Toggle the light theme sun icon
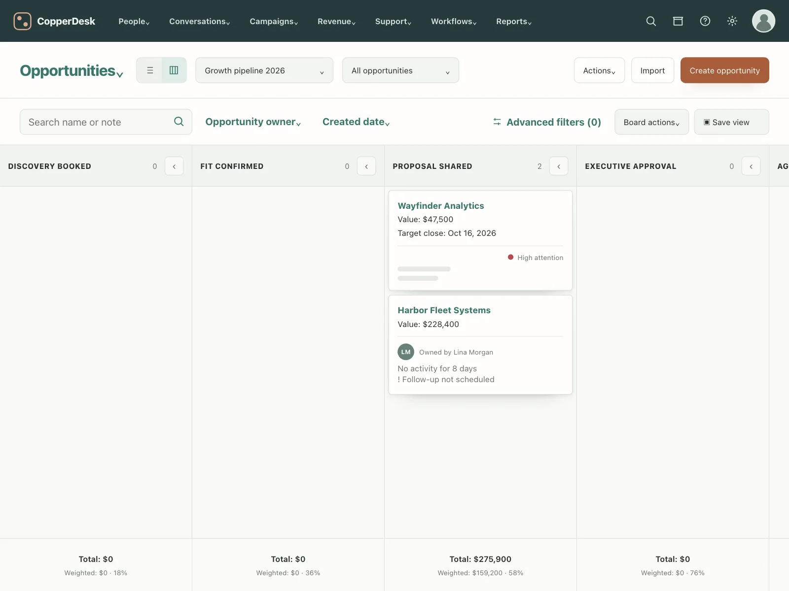 [x=732, y=21]
